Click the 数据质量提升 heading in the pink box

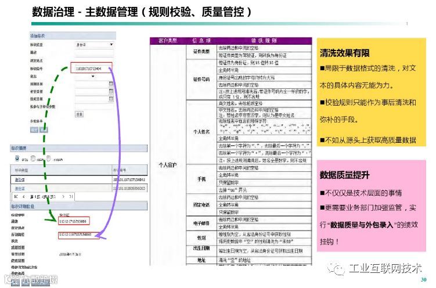click(344, 175)
